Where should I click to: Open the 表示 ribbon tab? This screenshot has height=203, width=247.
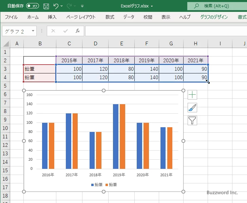point(166,17)
